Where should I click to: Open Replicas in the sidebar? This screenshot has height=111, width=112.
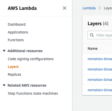pos(15,74)
